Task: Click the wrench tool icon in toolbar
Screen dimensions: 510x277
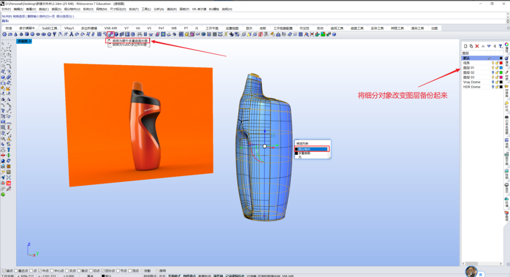Action: point(231,34)
